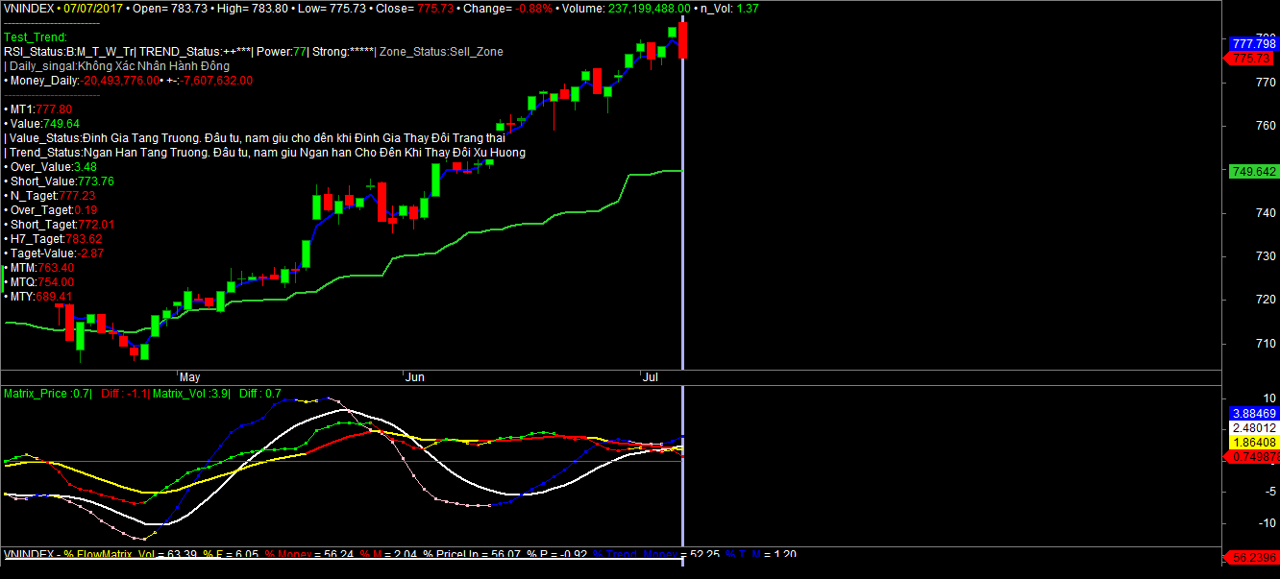Select the last red candlestick on the chart

tap(682, 40)
